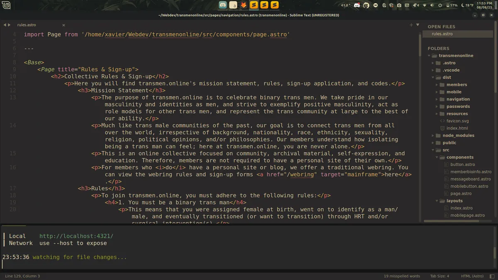
Task: Open button.astro in the sidebar
Action: click(x=463, y=165)
